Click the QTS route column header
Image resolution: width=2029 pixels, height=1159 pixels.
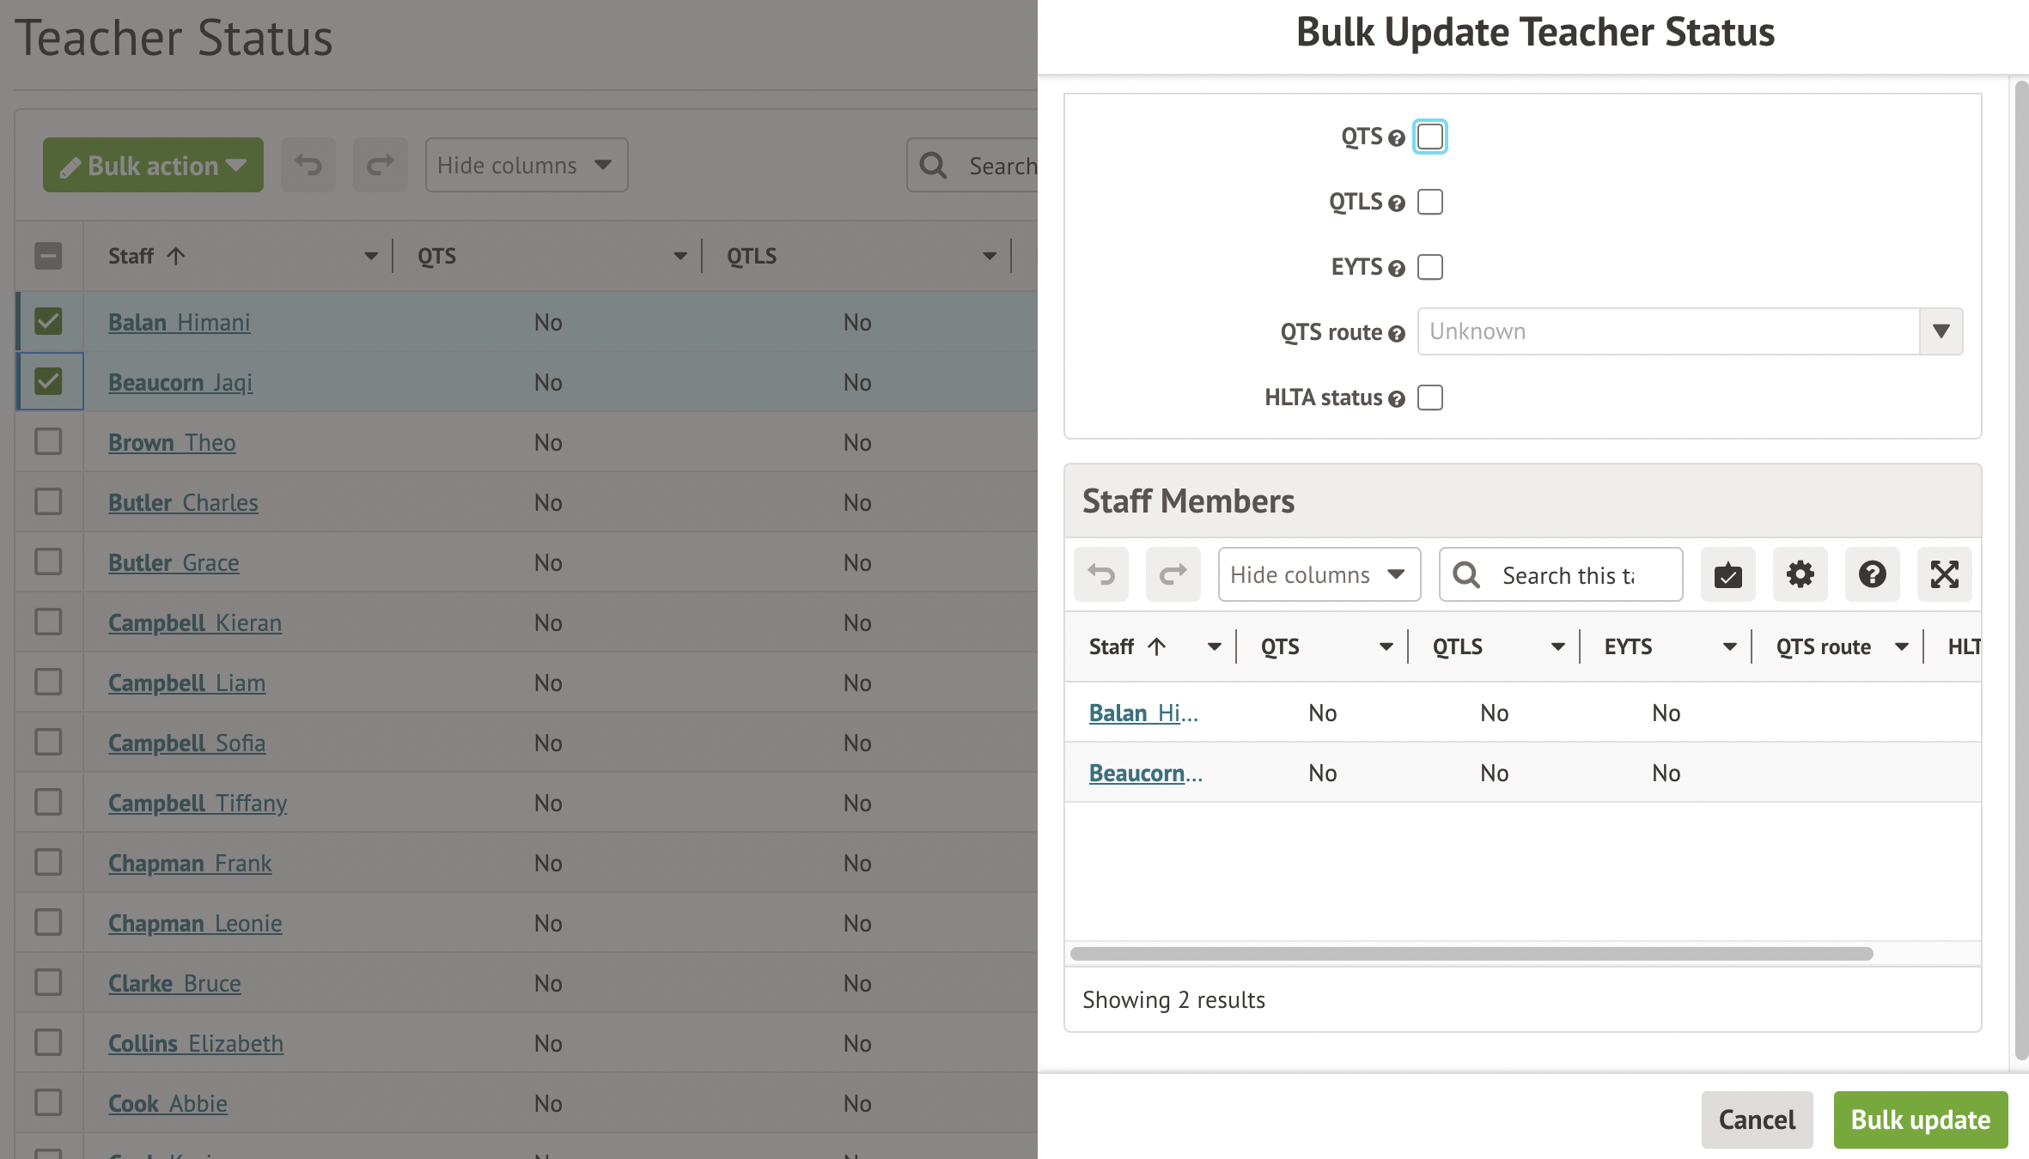pos(1823,646)
